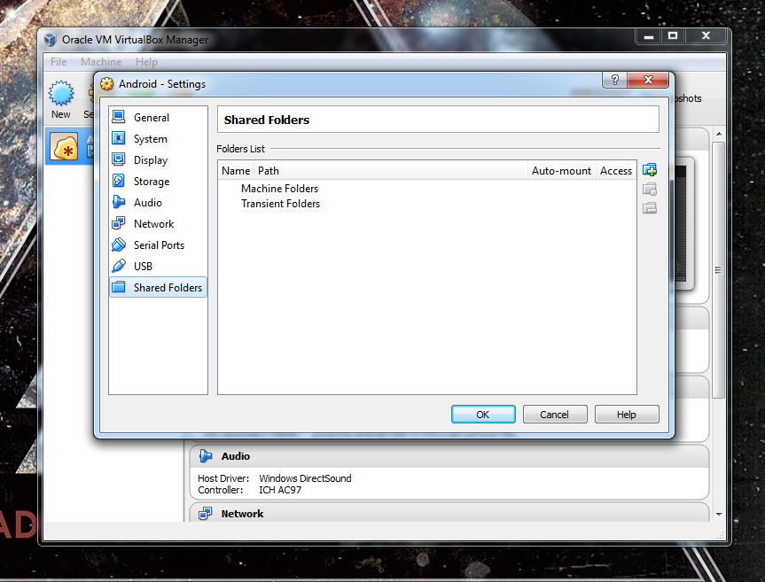This screenshot has width=765, height=582.
Task: Click the Path column header
Action: [x=391, y=171]
